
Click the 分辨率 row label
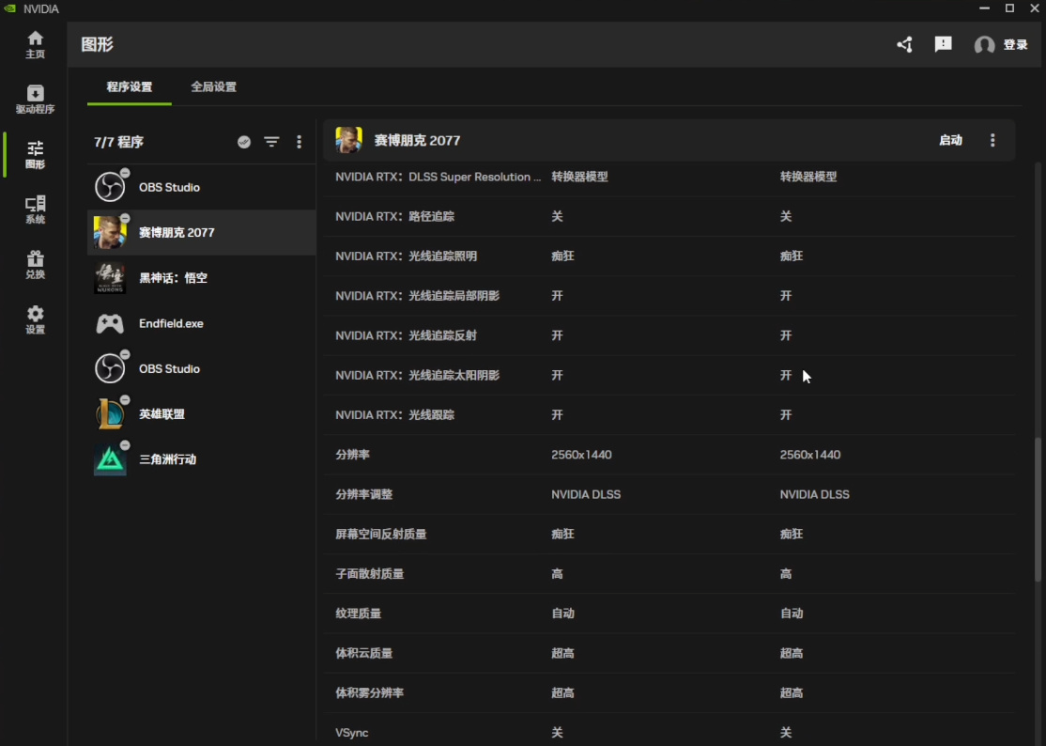point(352,455)
